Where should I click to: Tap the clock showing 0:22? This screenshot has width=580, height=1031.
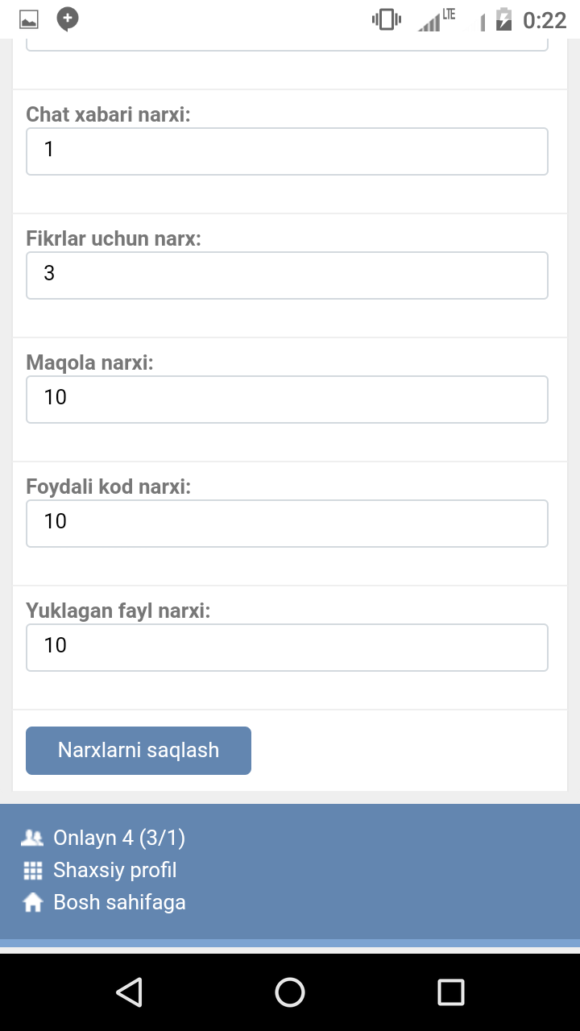pyautogui.click(x=545, y=19)
